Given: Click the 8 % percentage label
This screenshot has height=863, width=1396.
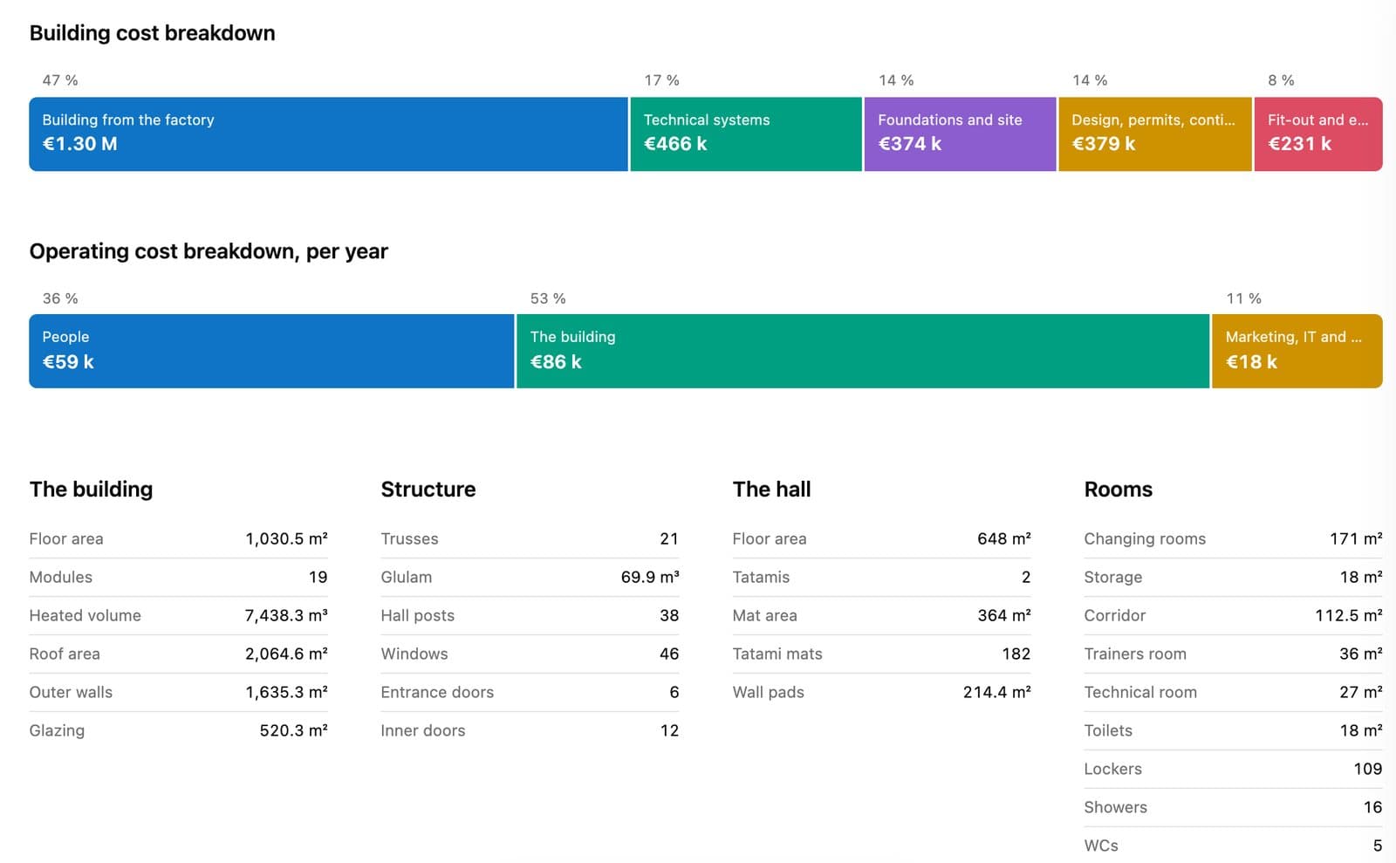Looking at the screenshot, I should [1281, 80].
